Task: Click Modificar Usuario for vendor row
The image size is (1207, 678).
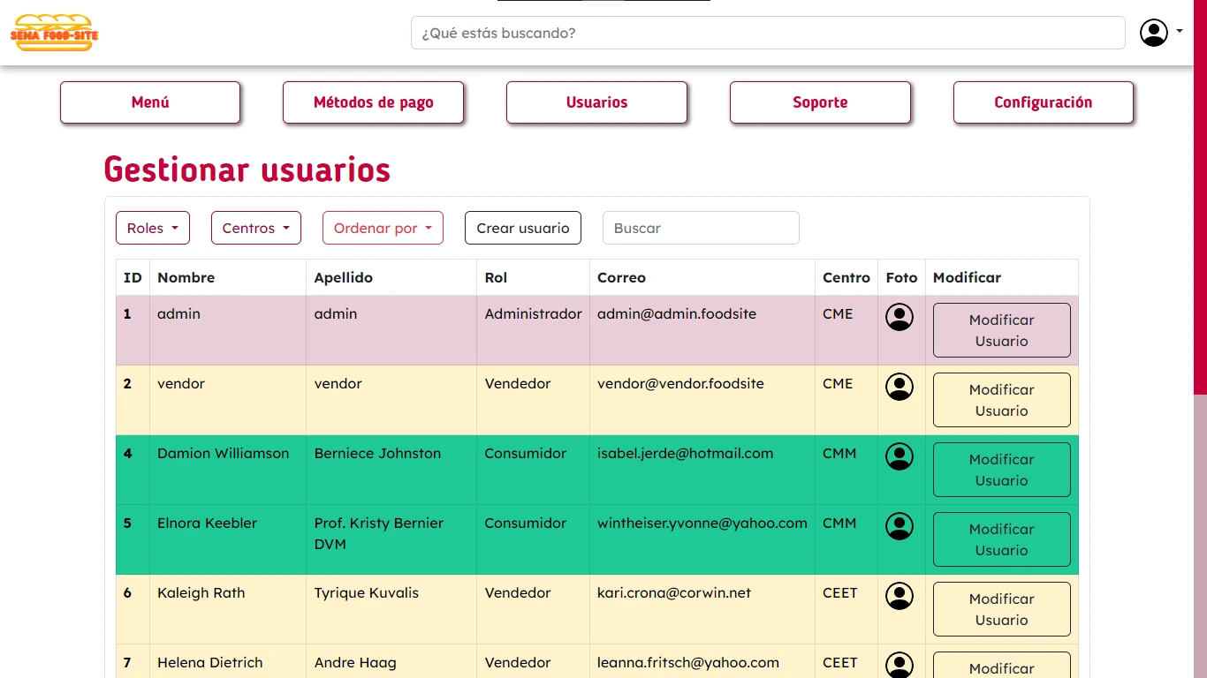Action: pyautogui.click(x=1002, y=400)
